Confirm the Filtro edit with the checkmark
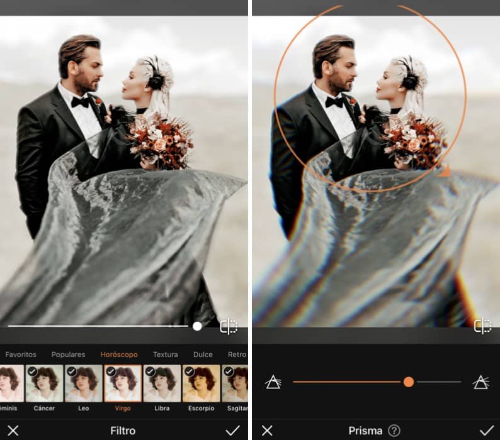 tap(233, 431)
